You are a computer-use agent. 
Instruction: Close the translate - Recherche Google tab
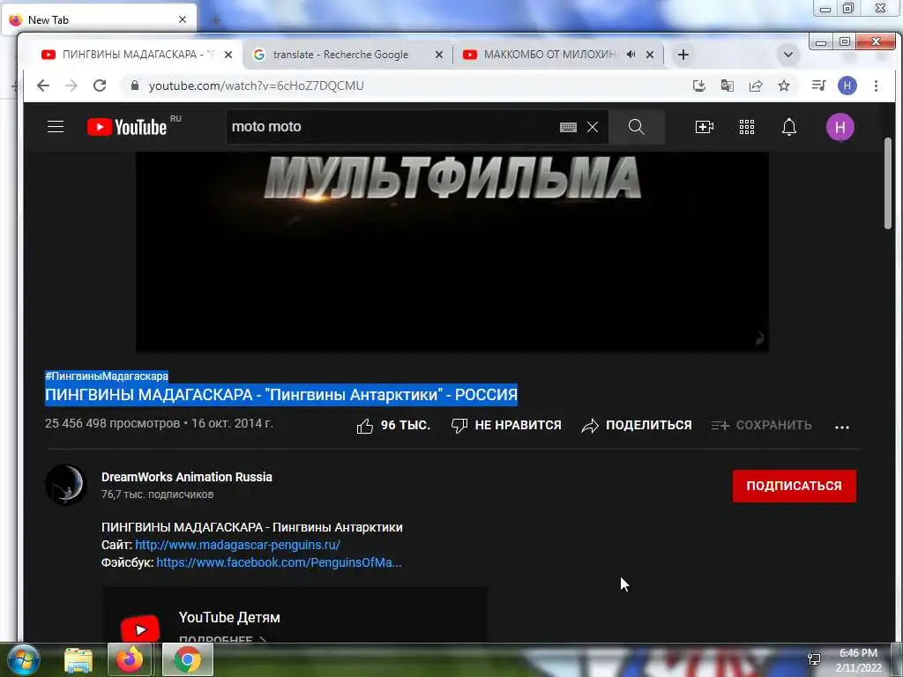tap(439, 55)
